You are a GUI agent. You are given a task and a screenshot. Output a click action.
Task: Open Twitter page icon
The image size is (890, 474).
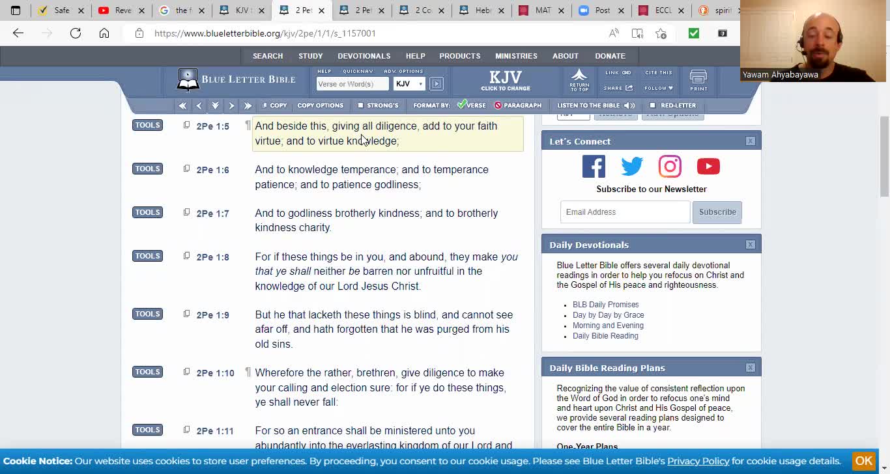631,167
